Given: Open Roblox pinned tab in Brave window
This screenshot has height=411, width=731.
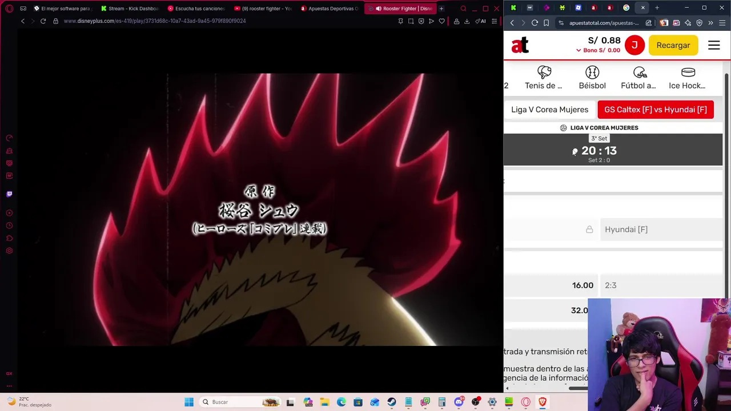Looking at the screenshot, I should coord(578,7).
